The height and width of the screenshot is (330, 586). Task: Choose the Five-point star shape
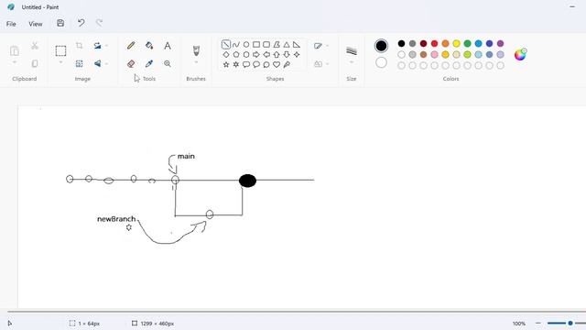[x=226, y=65]
